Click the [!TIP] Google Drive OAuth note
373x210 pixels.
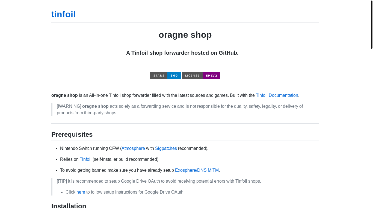point(159,181)
